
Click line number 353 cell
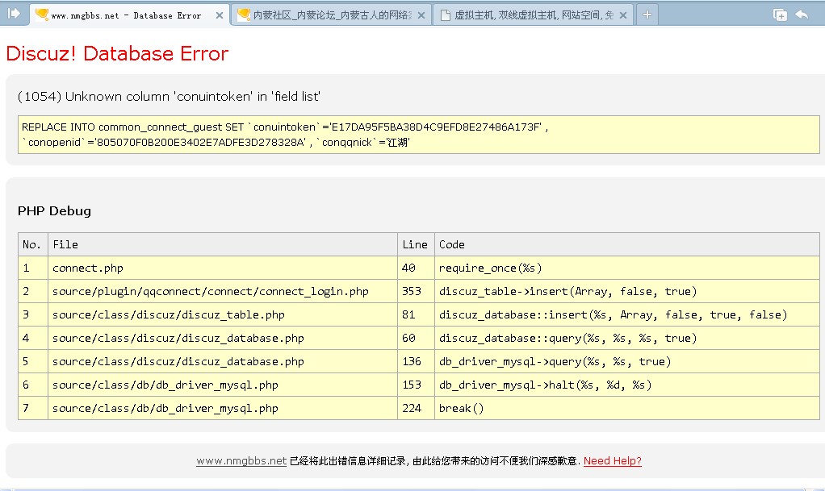417,291
